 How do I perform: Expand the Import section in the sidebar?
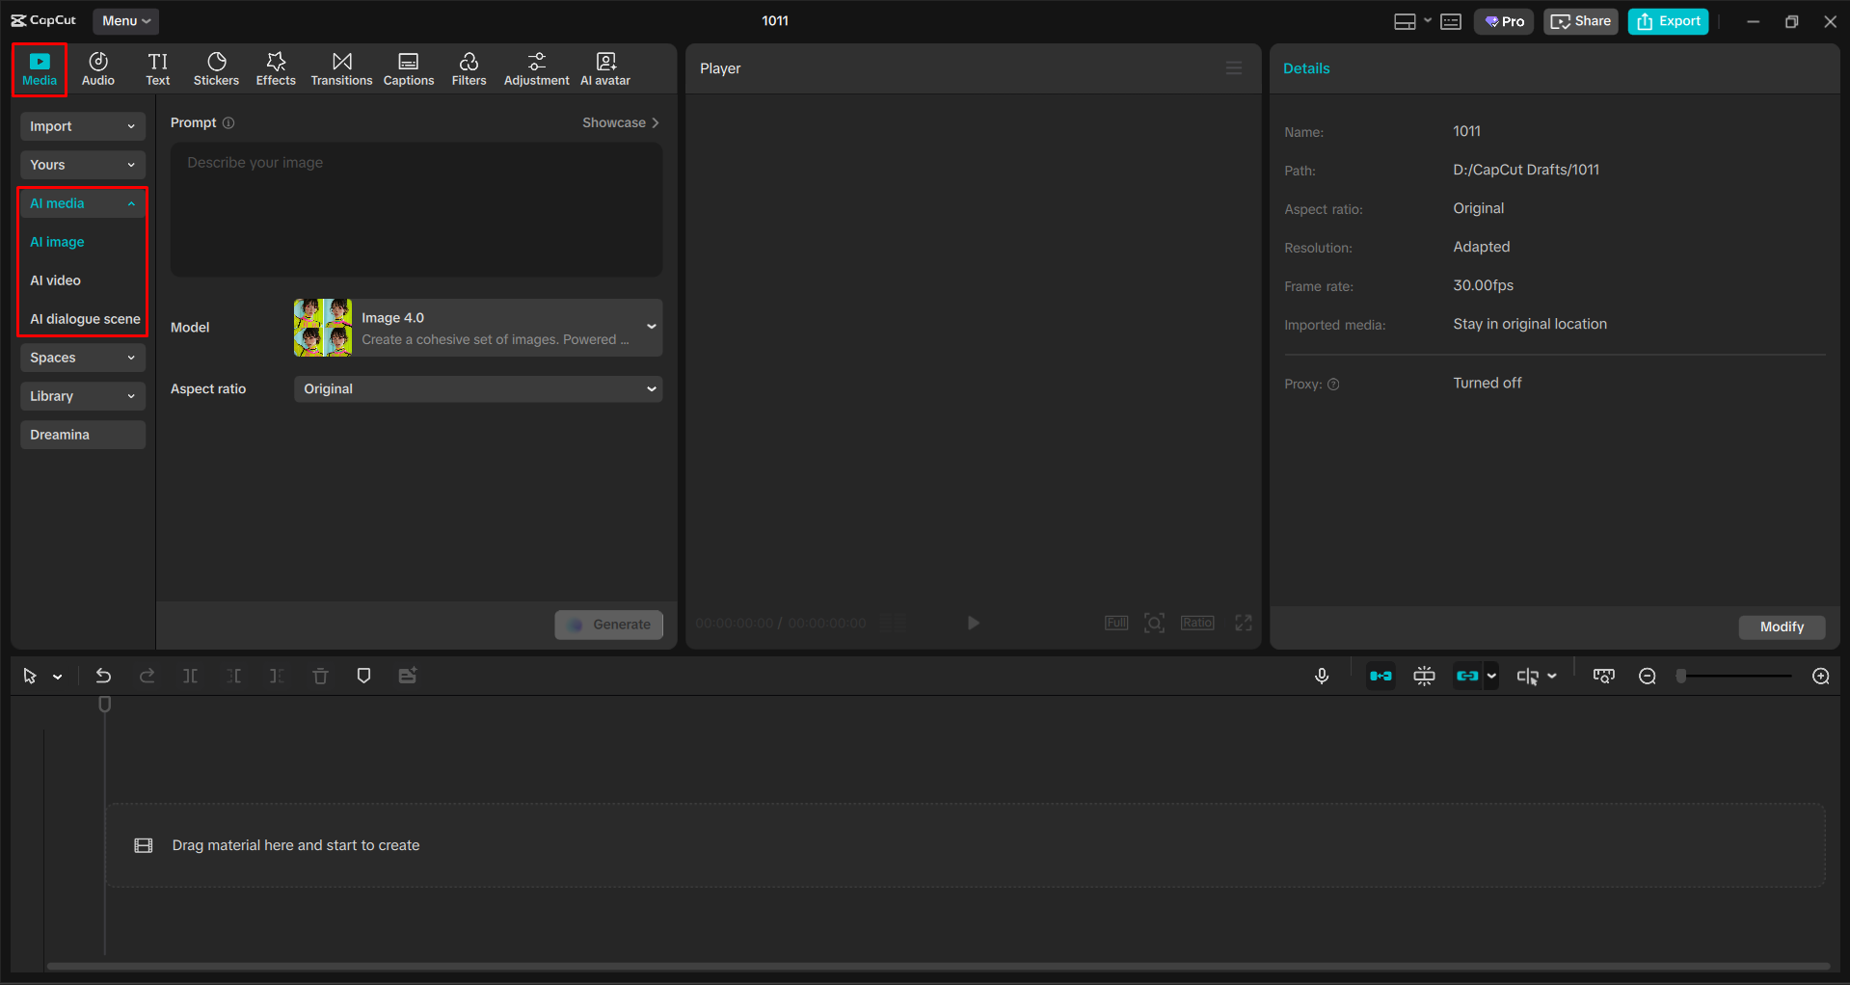82,126
